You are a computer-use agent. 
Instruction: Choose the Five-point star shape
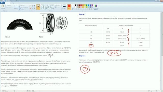pos(45,9)
